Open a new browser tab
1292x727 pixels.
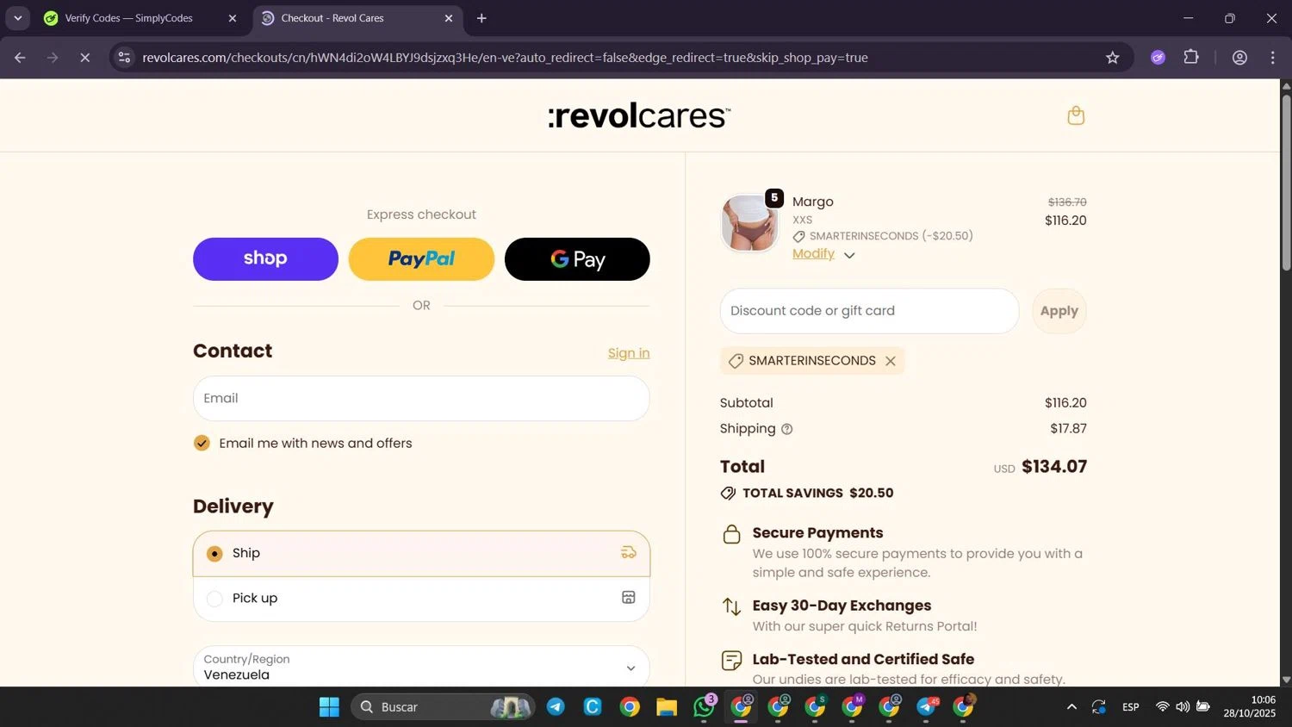[x=481, y=18]
